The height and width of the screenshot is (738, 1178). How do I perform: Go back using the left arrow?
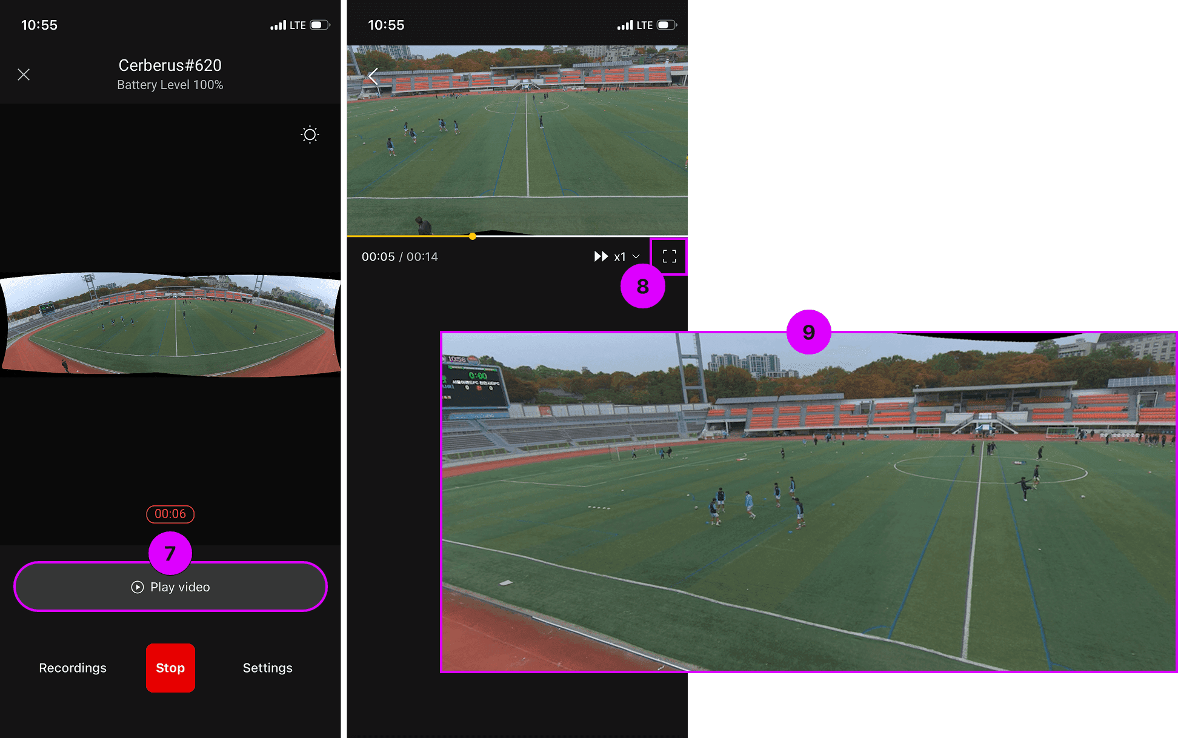click(x=373, y=76)
